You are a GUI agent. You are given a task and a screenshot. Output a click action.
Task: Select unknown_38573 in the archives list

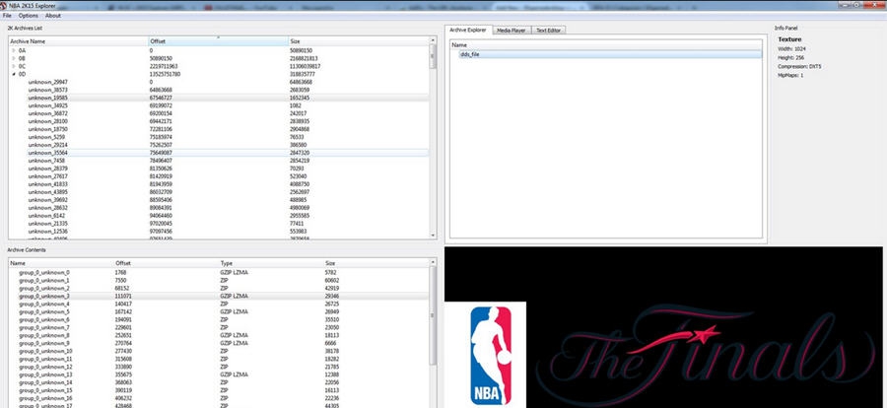(x=48, y=90)
